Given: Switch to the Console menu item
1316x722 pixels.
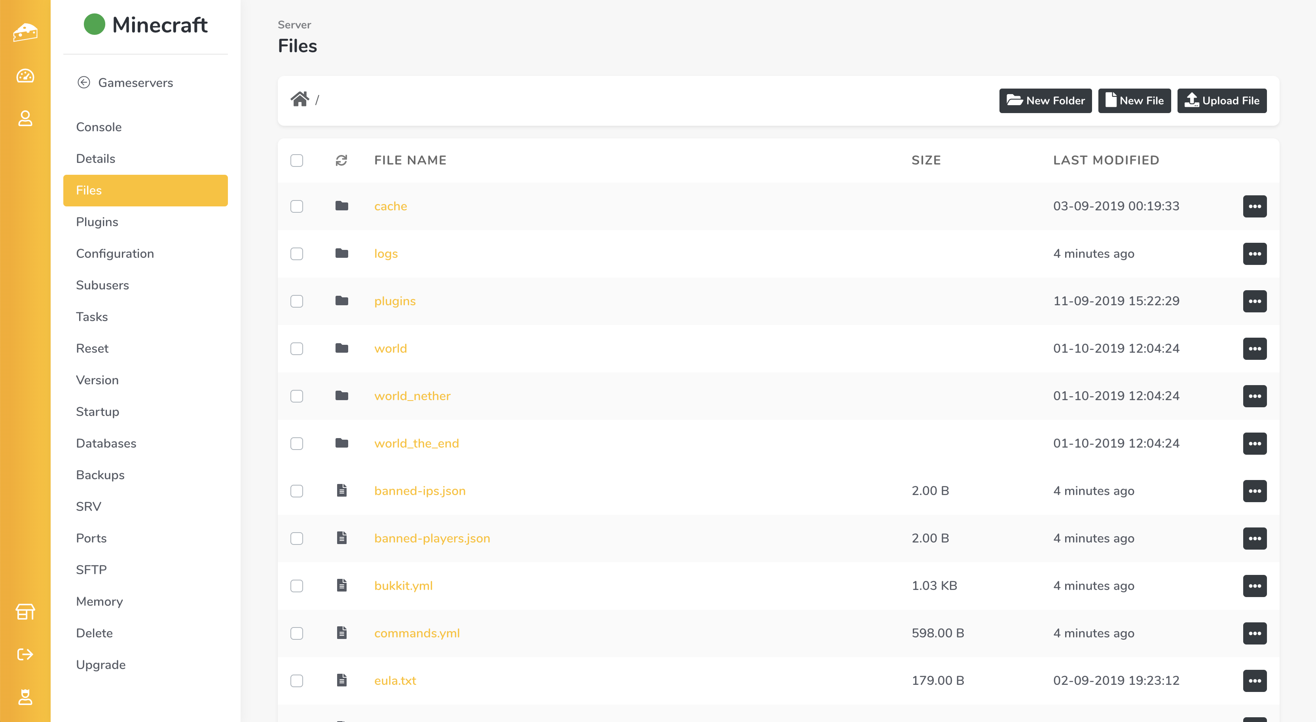Looking at the screenshot, I should point(99,127).
